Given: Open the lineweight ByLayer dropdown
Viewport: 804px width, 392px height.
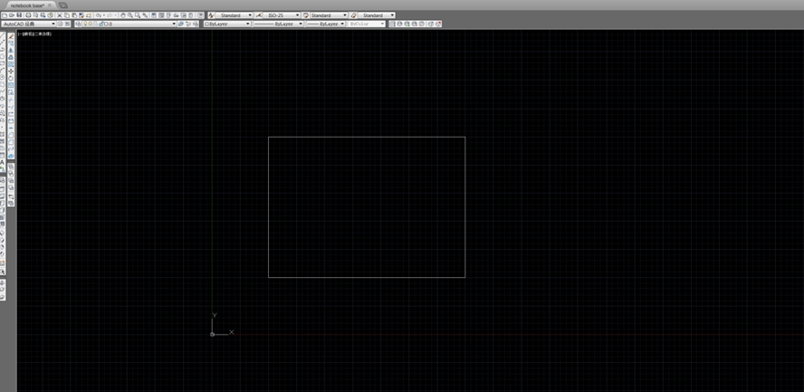Looking at the screenshot, I should tap(326, 24).
